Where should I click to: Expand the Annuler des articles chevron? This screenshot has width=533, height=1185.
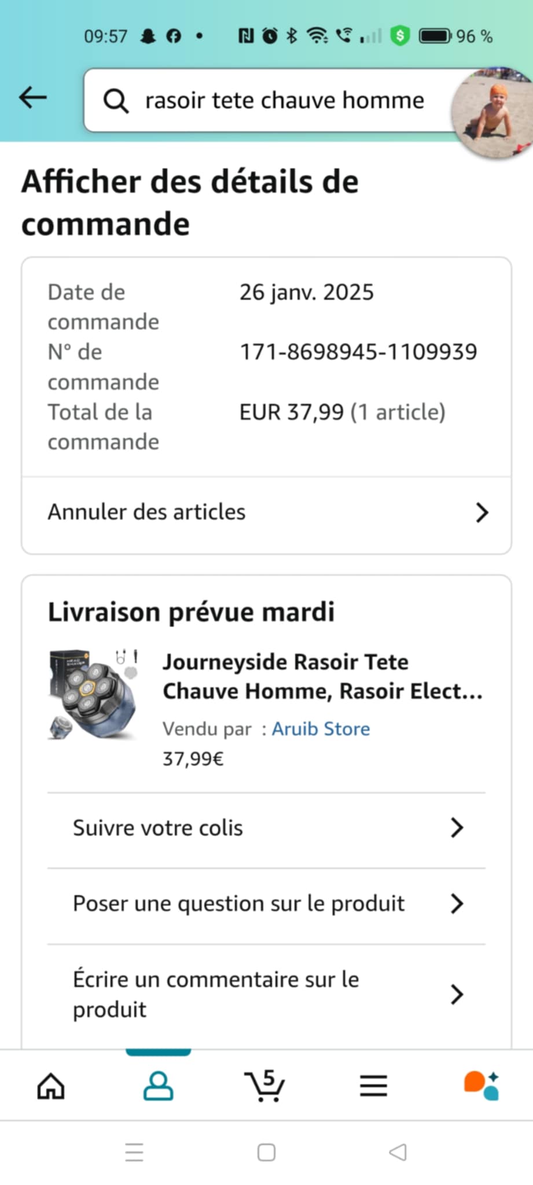(481, 513)
